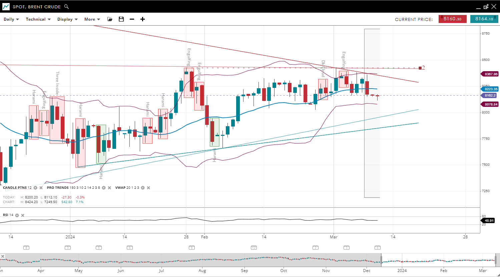This screenshot has height=277, width=500.
Task: Open Pro Trends indicator settings gear
Action: click(104, 188)
